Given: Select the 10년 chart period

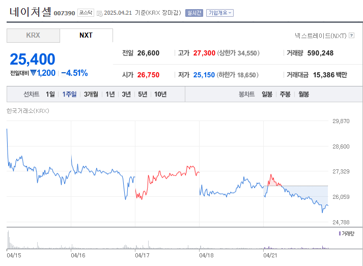Looking at the screenshot, I should (160, 94).
